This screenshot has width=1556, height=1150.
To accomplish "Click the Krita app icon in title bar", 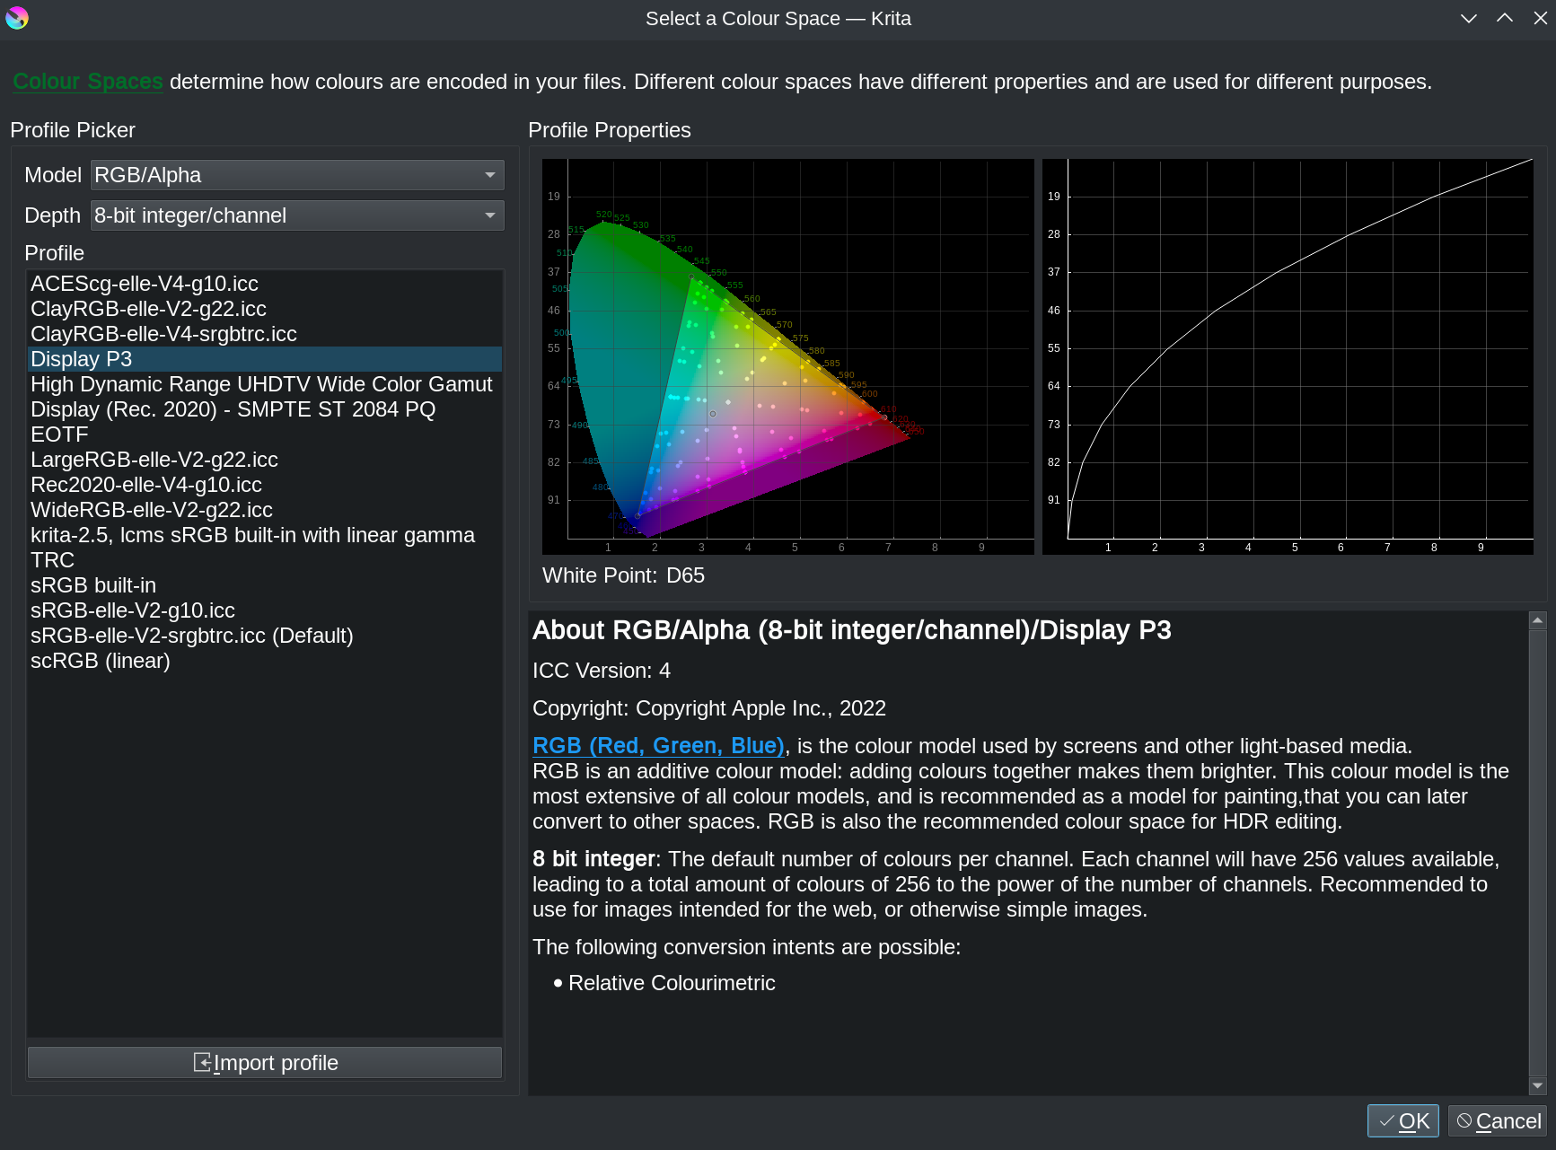I will pyautogui.click(x=16, y=18).
